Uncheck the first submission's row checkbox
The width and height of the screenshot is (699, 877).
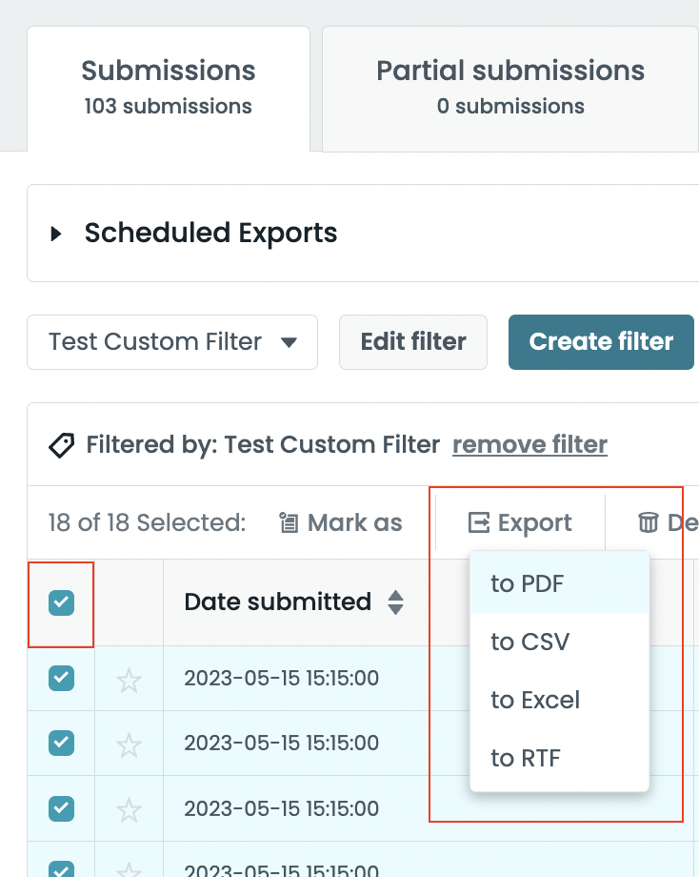point(60,679)
